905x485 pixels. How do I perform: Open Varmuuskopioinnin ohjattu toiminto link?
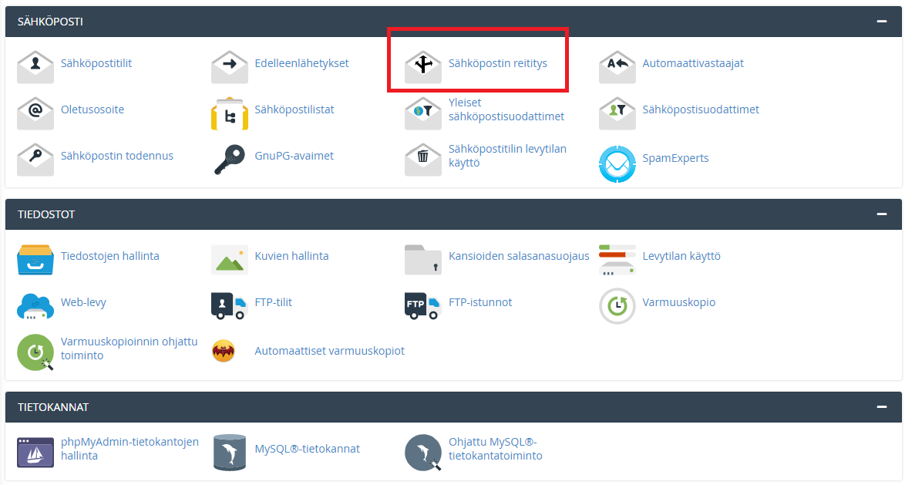[x=130, y=349]
